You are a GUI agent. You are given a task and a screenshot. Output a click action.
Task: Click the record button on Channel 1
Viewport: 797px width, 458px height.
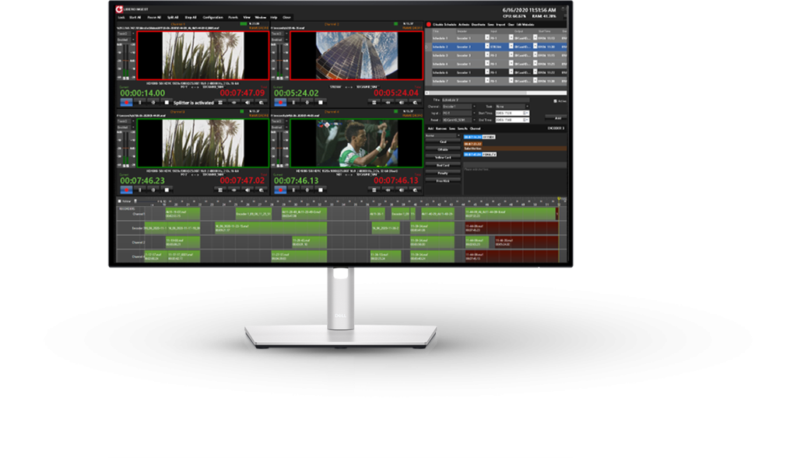tap(126, 102)
